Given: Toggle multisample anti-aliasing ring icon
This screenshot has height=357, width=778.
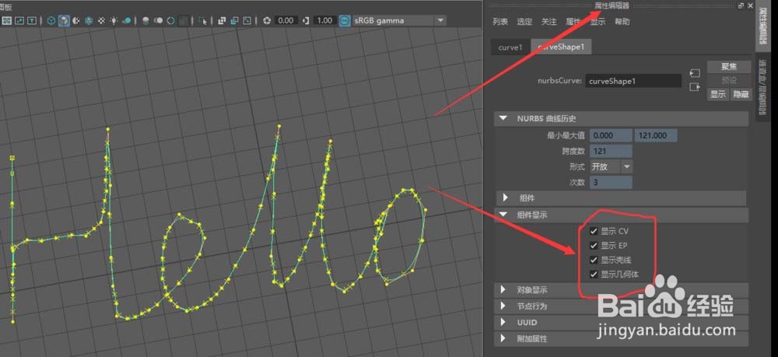Looking at the screenshot, I should click(x=171, y=21).
